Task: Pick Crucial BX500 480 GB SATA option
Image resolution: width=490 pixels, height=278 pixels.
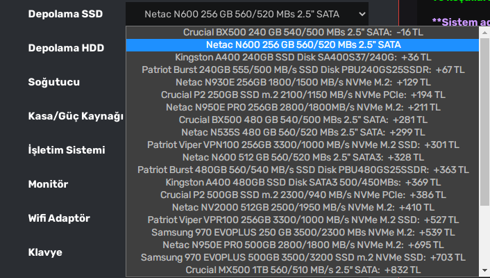Action: (303, 120)
